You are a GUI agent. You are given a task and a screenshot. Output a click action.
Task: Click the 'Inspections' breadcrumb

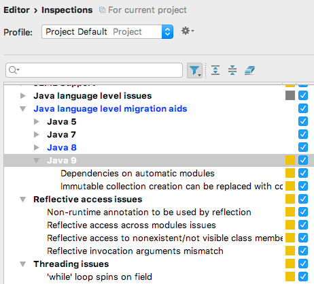tap(67, 10)
